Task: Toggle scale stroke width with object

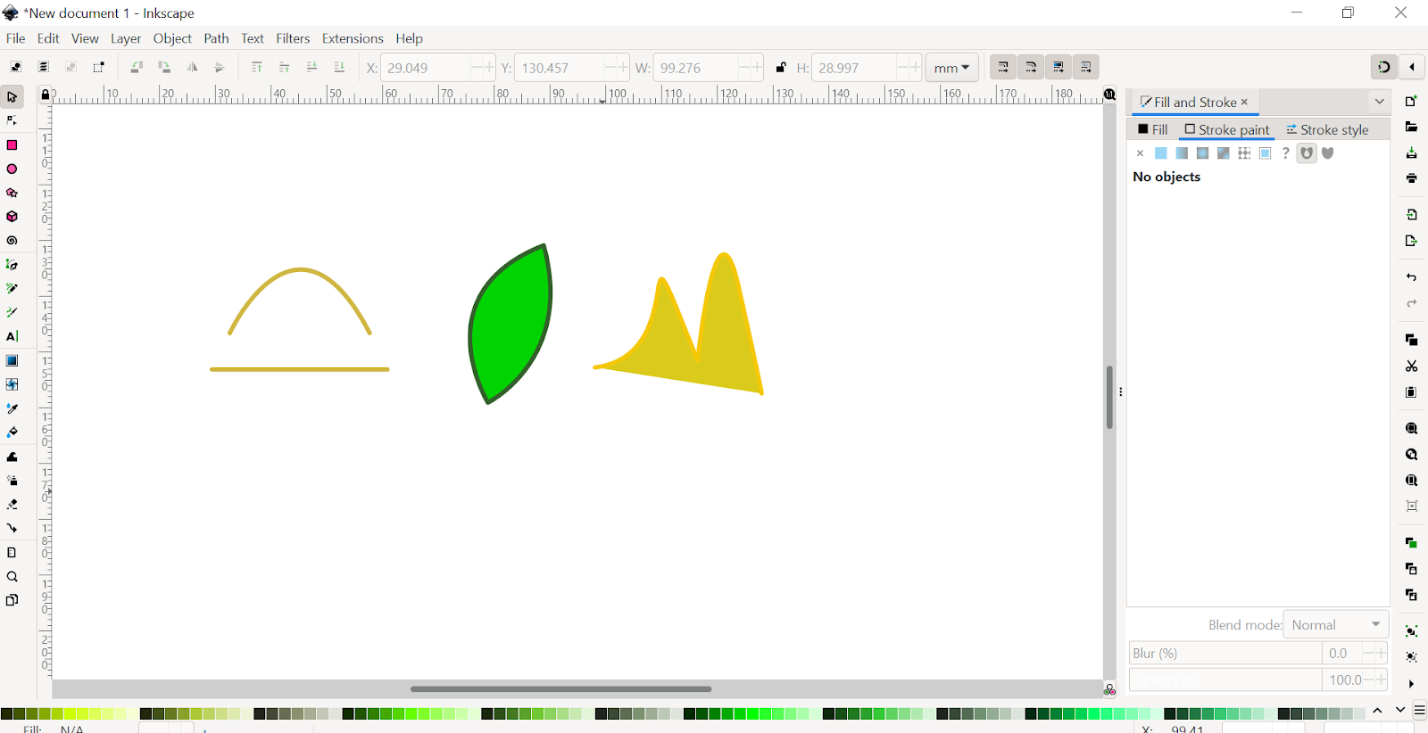Action: click(1003, 68)
